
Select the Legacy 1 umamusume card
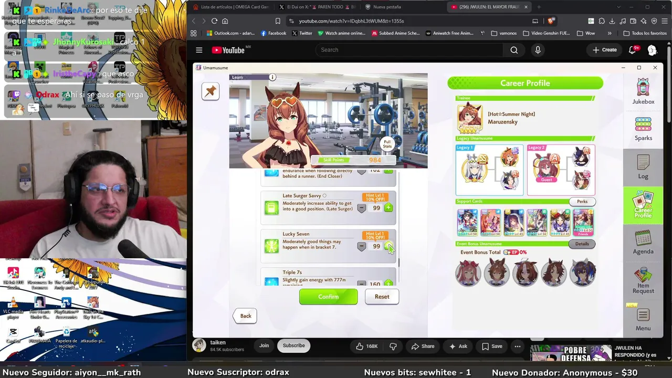[x=489, y=170]
